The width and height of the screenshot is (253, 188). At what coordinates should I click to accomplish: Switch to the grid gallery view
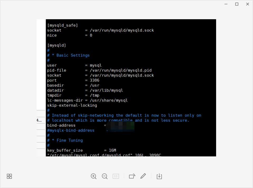pos(9,176)
